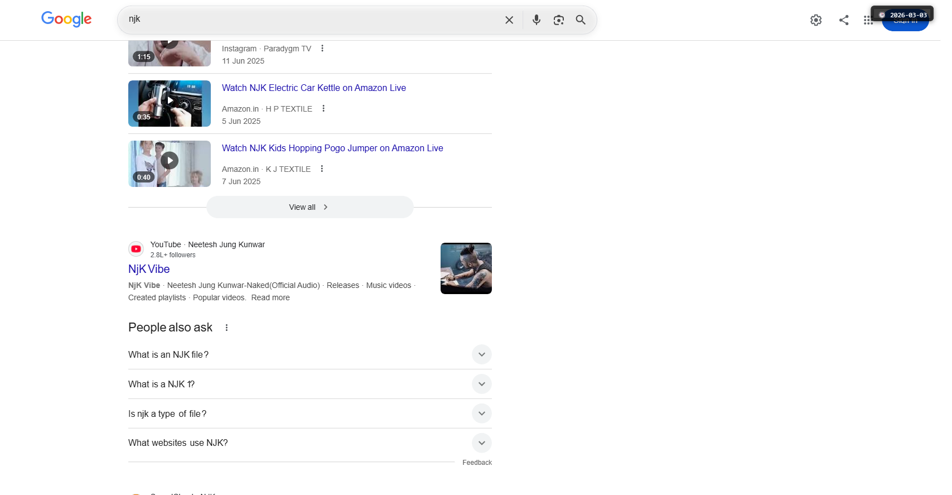
Task: Start voice search with microphone icon
Action: 537,20
